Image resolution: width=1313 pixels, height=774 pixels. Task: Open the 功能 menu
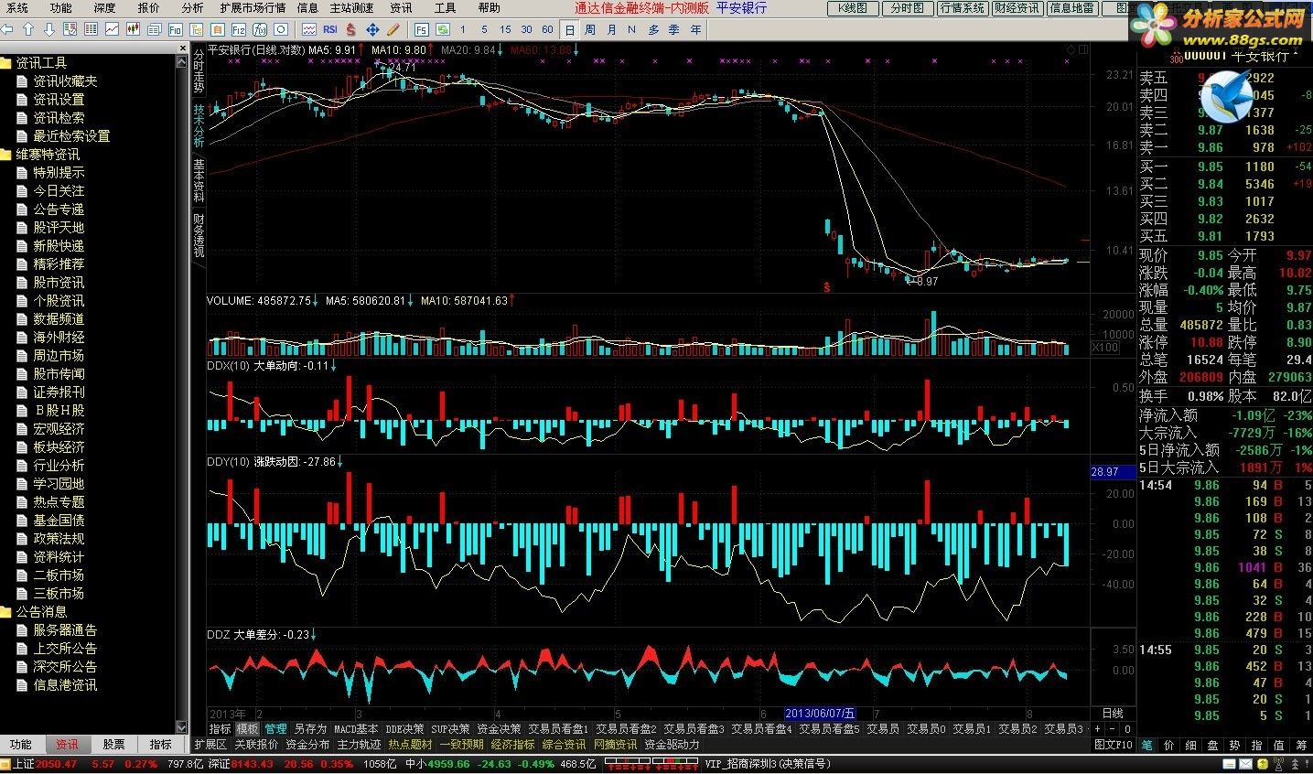coord(60,7)
